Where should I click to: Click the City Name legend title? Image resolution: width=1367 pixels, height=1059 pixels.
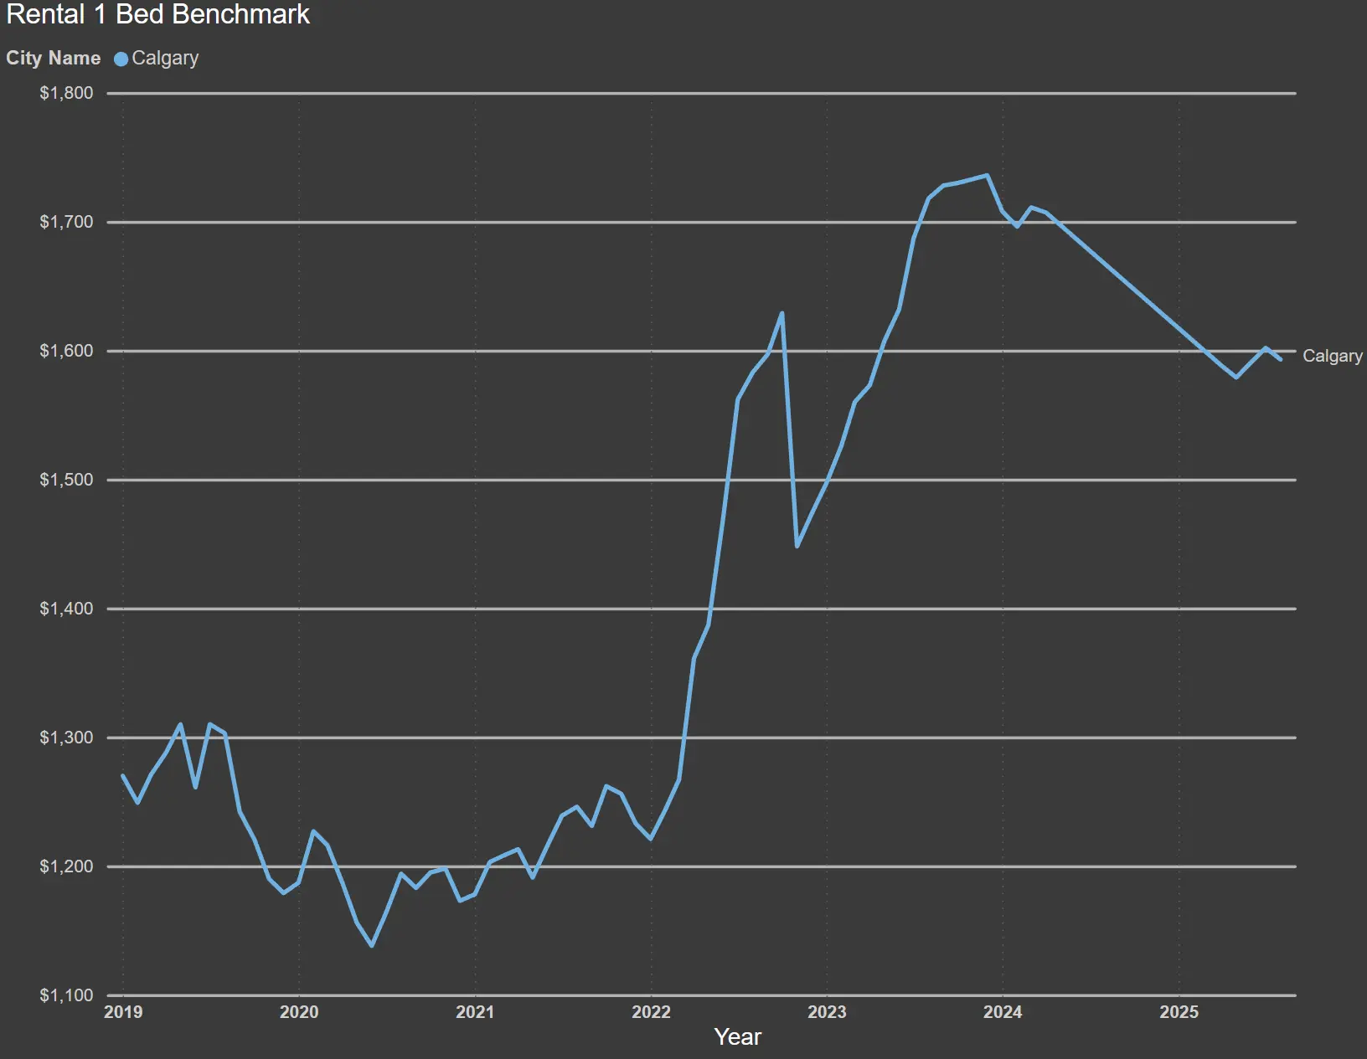click(x=53, y=59)
